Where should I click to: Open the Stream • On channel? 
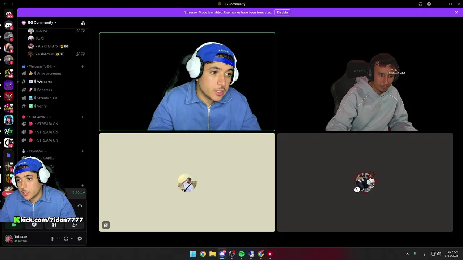(53, 98)
